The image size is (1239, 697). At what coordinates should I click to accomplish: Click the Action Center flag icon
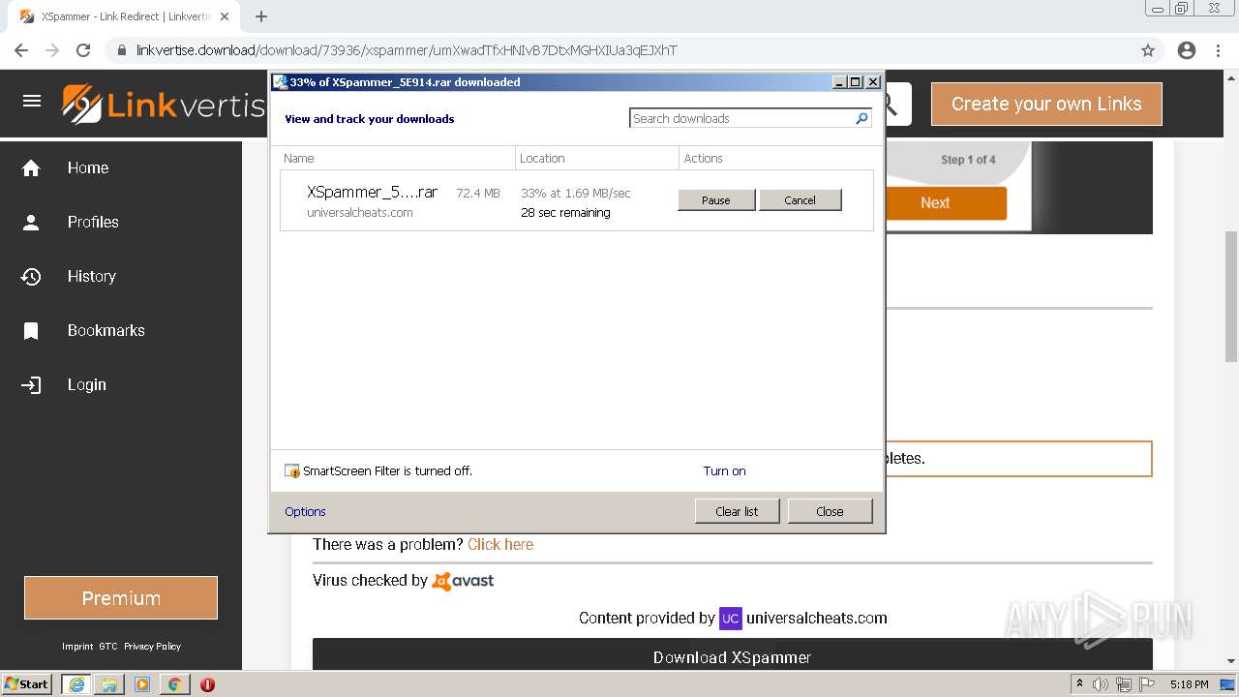(1147, 684)
